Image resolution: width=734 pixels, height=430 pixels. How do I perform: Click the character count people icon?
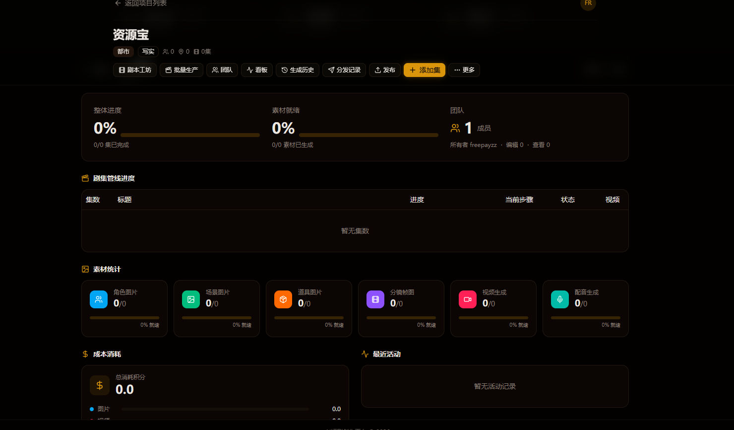pos(166,52)
